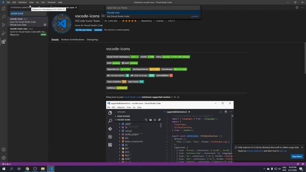Click the installs badge in readme
Screen dimensions: 306x172
pyautogui.click(x=147, y=57)
